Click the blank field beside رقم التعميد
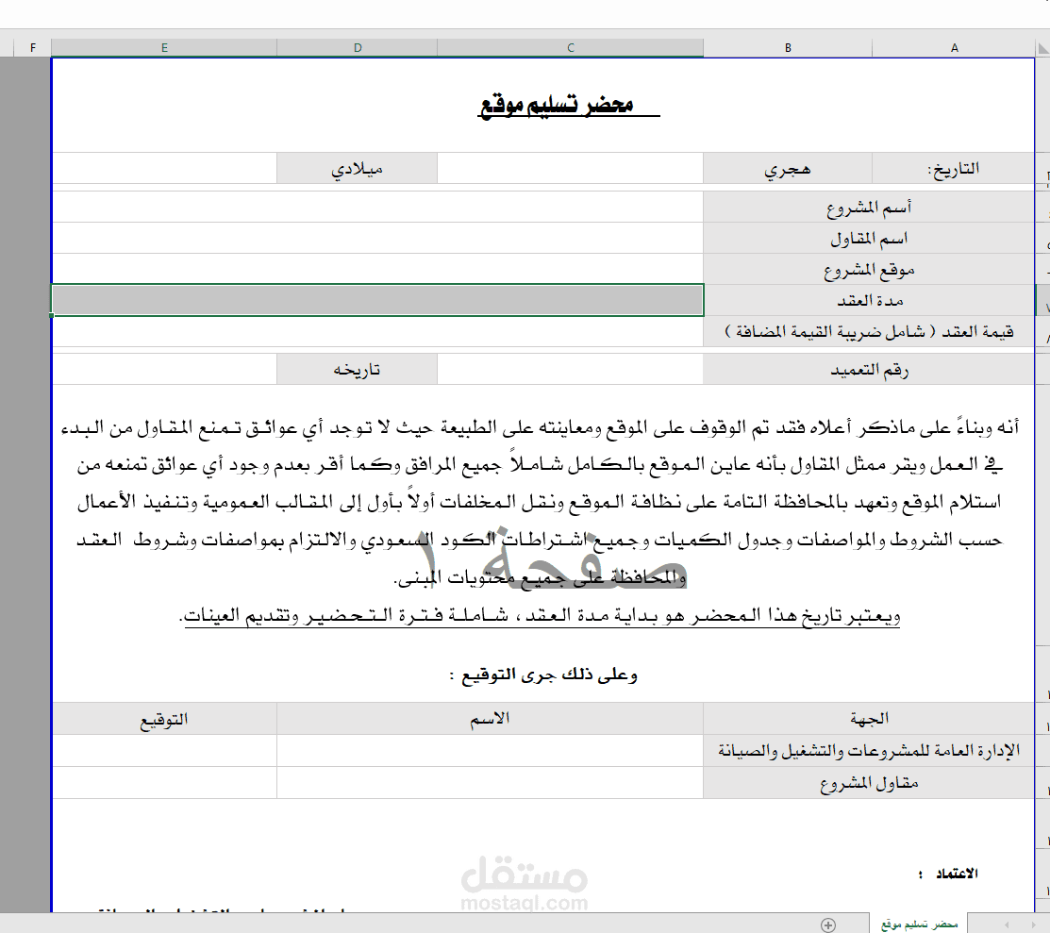1050x933 pixels. pyautogui.click(x=571, y=369)
